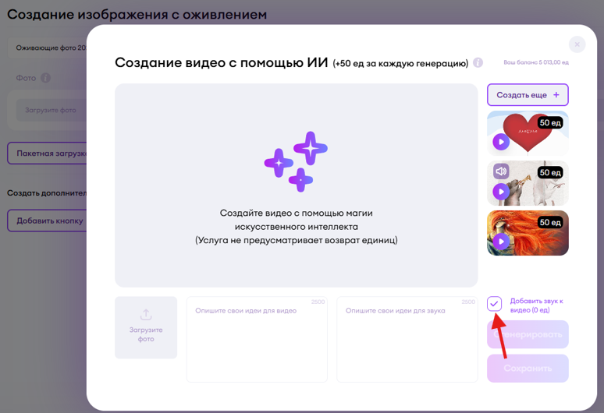This screenshot has height=413, width=604.
Task: Click the plus icon in 'Создать еще'
Action: click(556, 95)
